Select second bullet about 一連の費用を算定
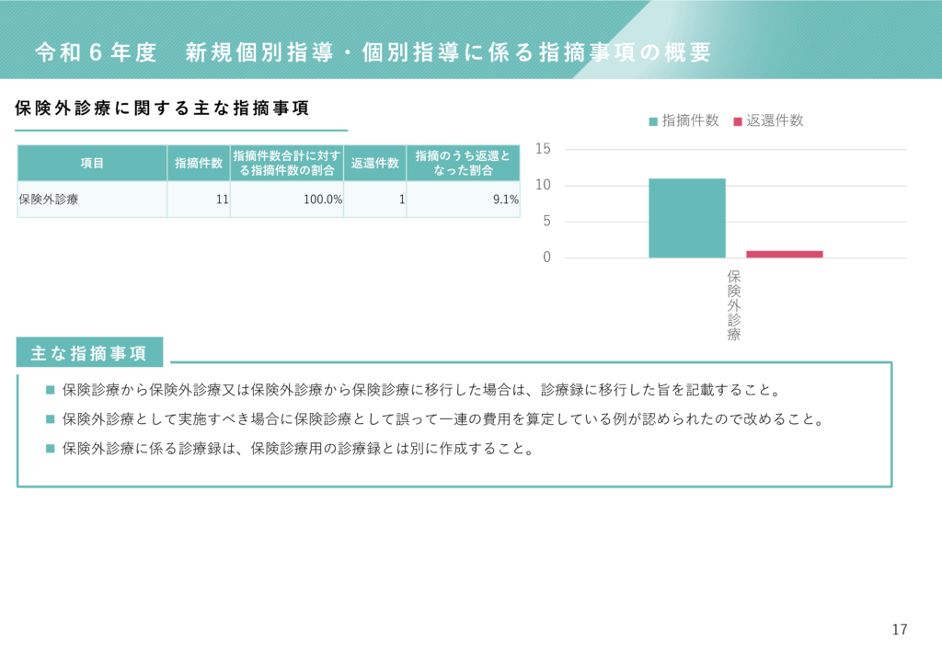This screenshot has width=942, height=652. coord(443,419)
